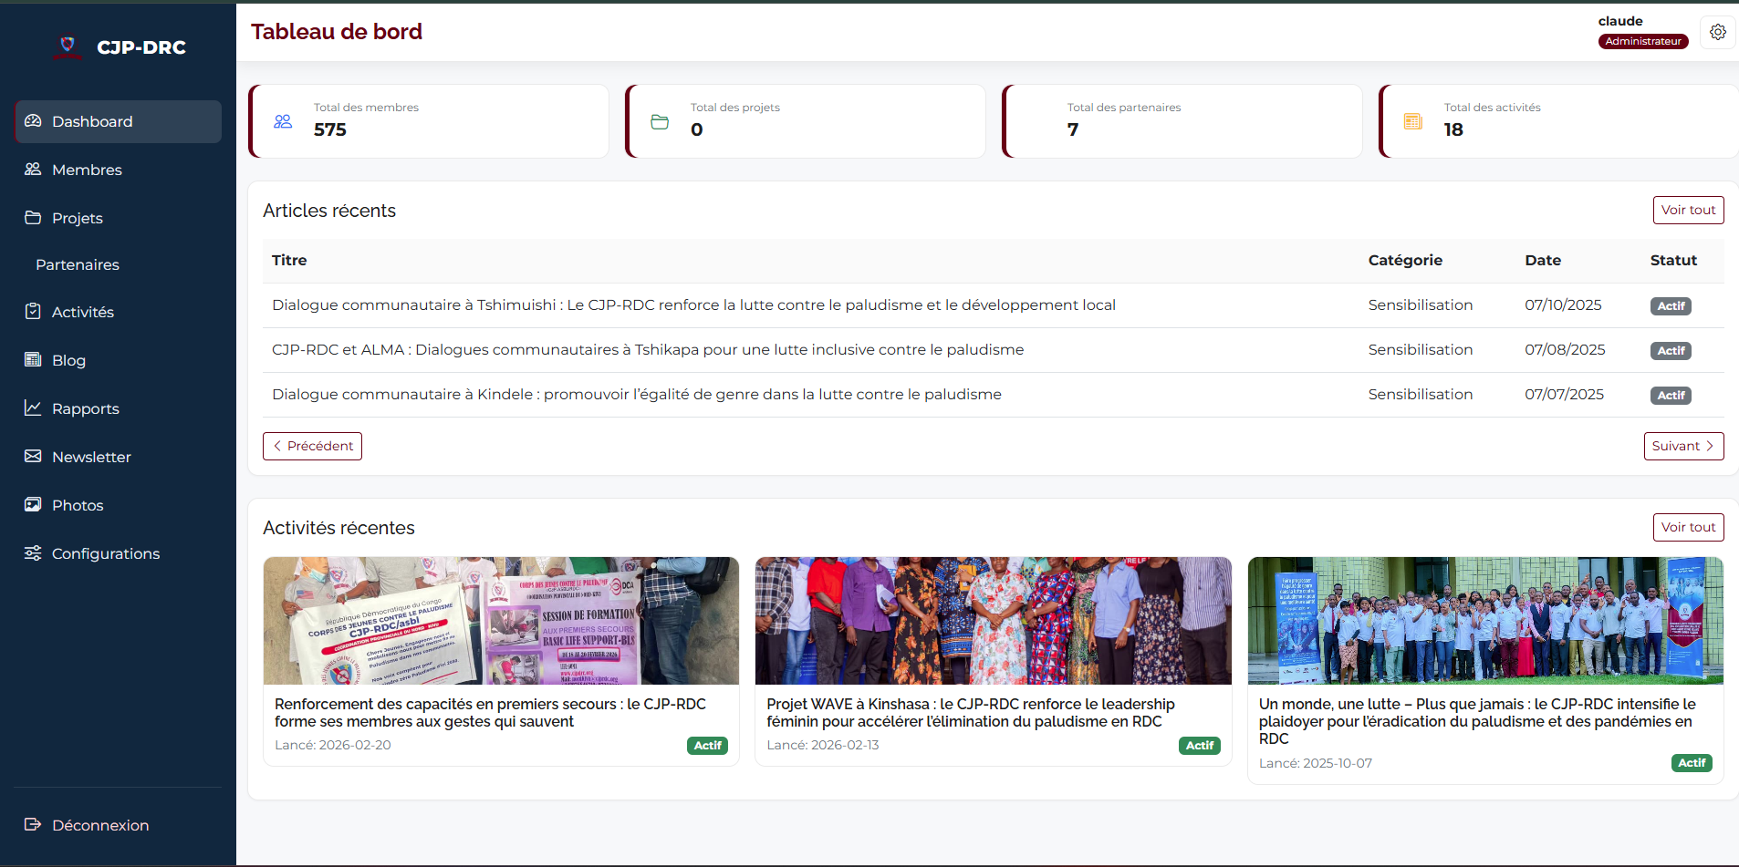Click the Tshikapa ALMA article title
Screen dimensions: 1739x867
coord(648,349)
